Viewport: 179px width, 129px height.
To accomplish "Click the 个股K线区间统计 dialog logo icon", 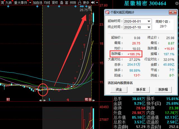I will pyautogui.click(x=107, y=12).
